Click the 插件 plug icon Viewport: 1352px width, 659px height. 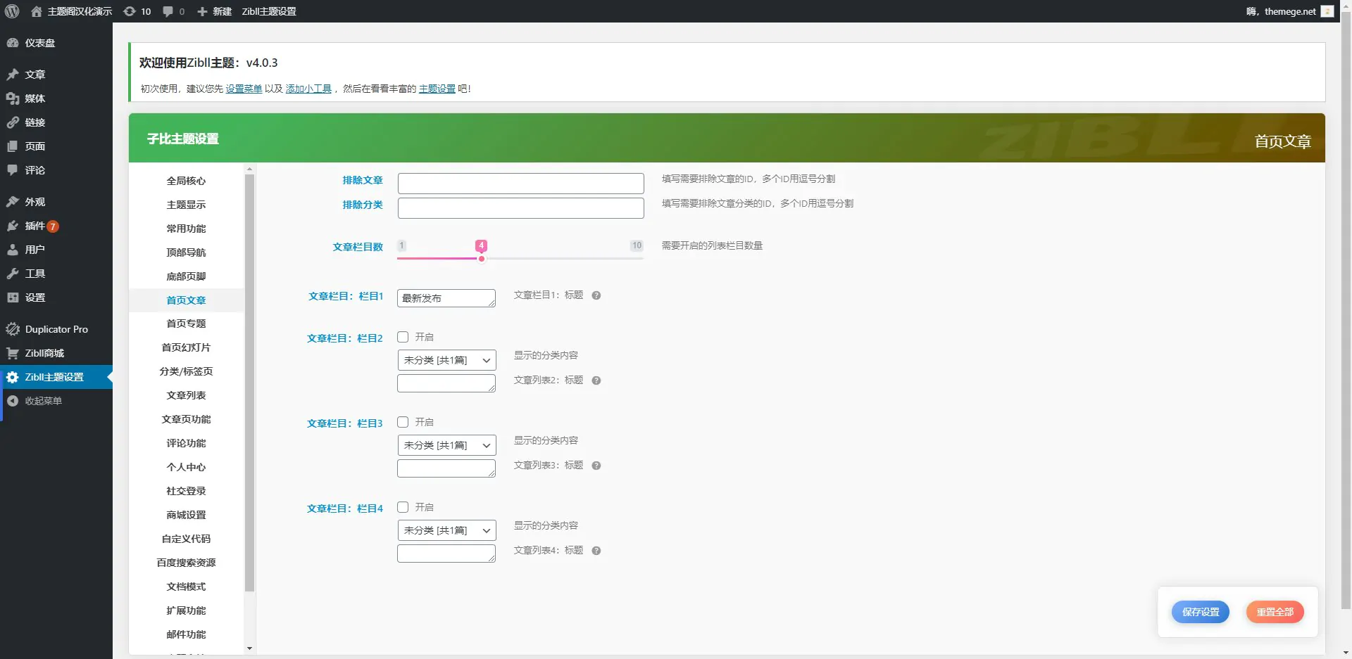point(13,226)
